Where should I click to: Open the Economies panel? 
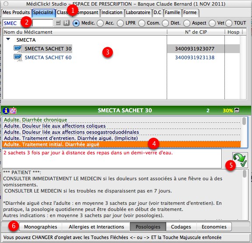click(214, 227)
